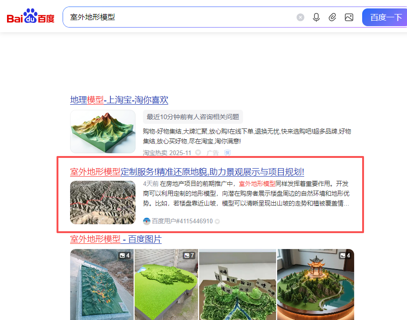Screen dimensions: 407x320
Task: Open the outdoor stone terrain model image
Action: 102,284
